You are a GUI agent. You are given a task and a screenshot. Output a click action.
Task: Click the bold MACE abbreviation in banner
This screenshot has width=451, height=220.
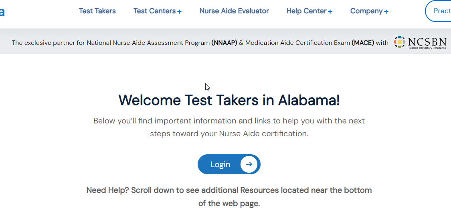(363, 43)
